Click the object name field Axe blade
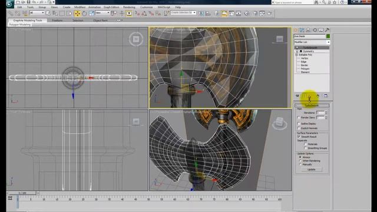 tap(310, 36)
